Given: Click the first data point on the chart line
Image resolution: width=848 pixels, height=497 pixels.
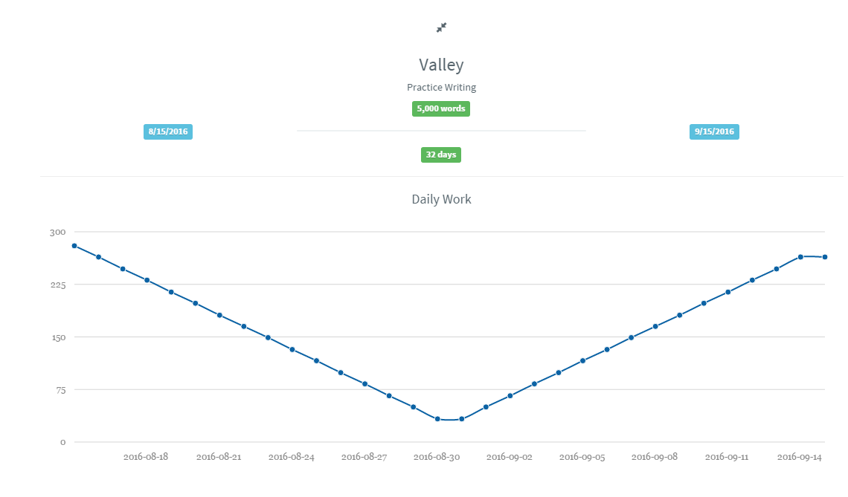Looking at the screenshot, I should (x=74, y=246).
